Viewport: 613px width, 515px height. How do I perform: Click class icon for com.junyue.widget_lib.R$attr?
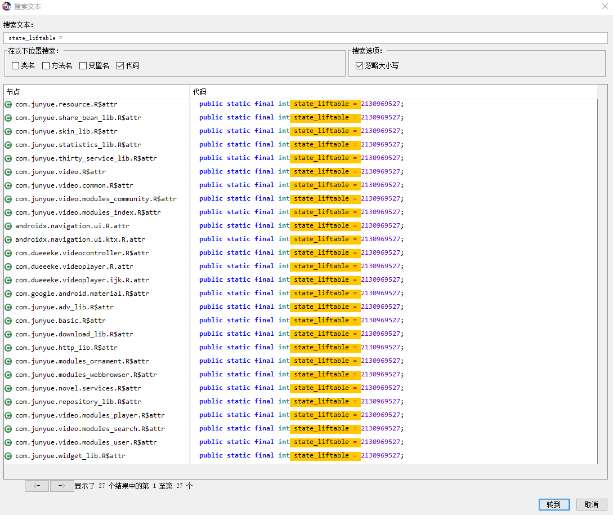point(8,456)
